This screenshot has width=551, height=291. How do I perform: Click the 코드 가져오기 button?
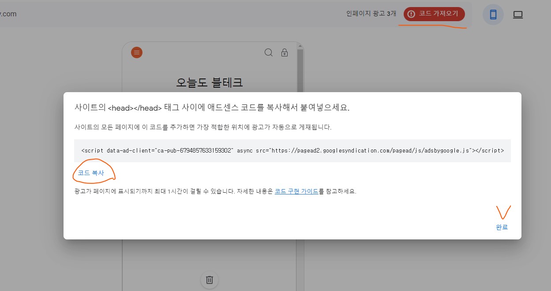(x=434, y=14)
